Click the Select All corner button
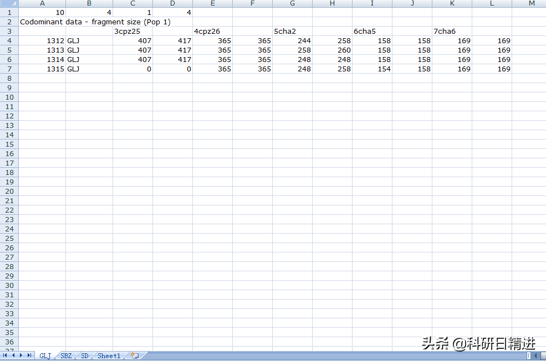This screenshot has width=546, height=361. click(9, 3)
